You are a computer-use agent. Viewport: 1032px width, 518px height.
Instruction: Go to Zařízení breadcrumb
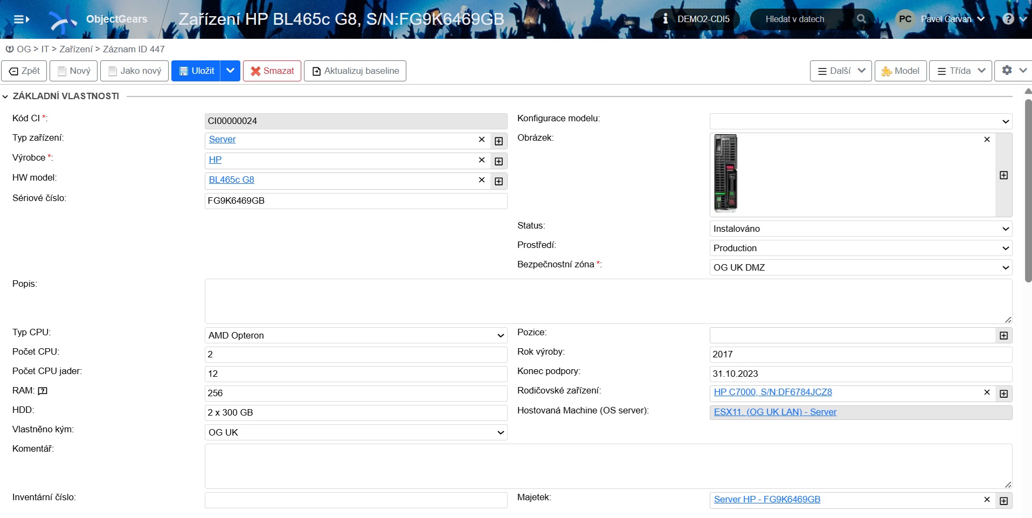pos(76,49)
